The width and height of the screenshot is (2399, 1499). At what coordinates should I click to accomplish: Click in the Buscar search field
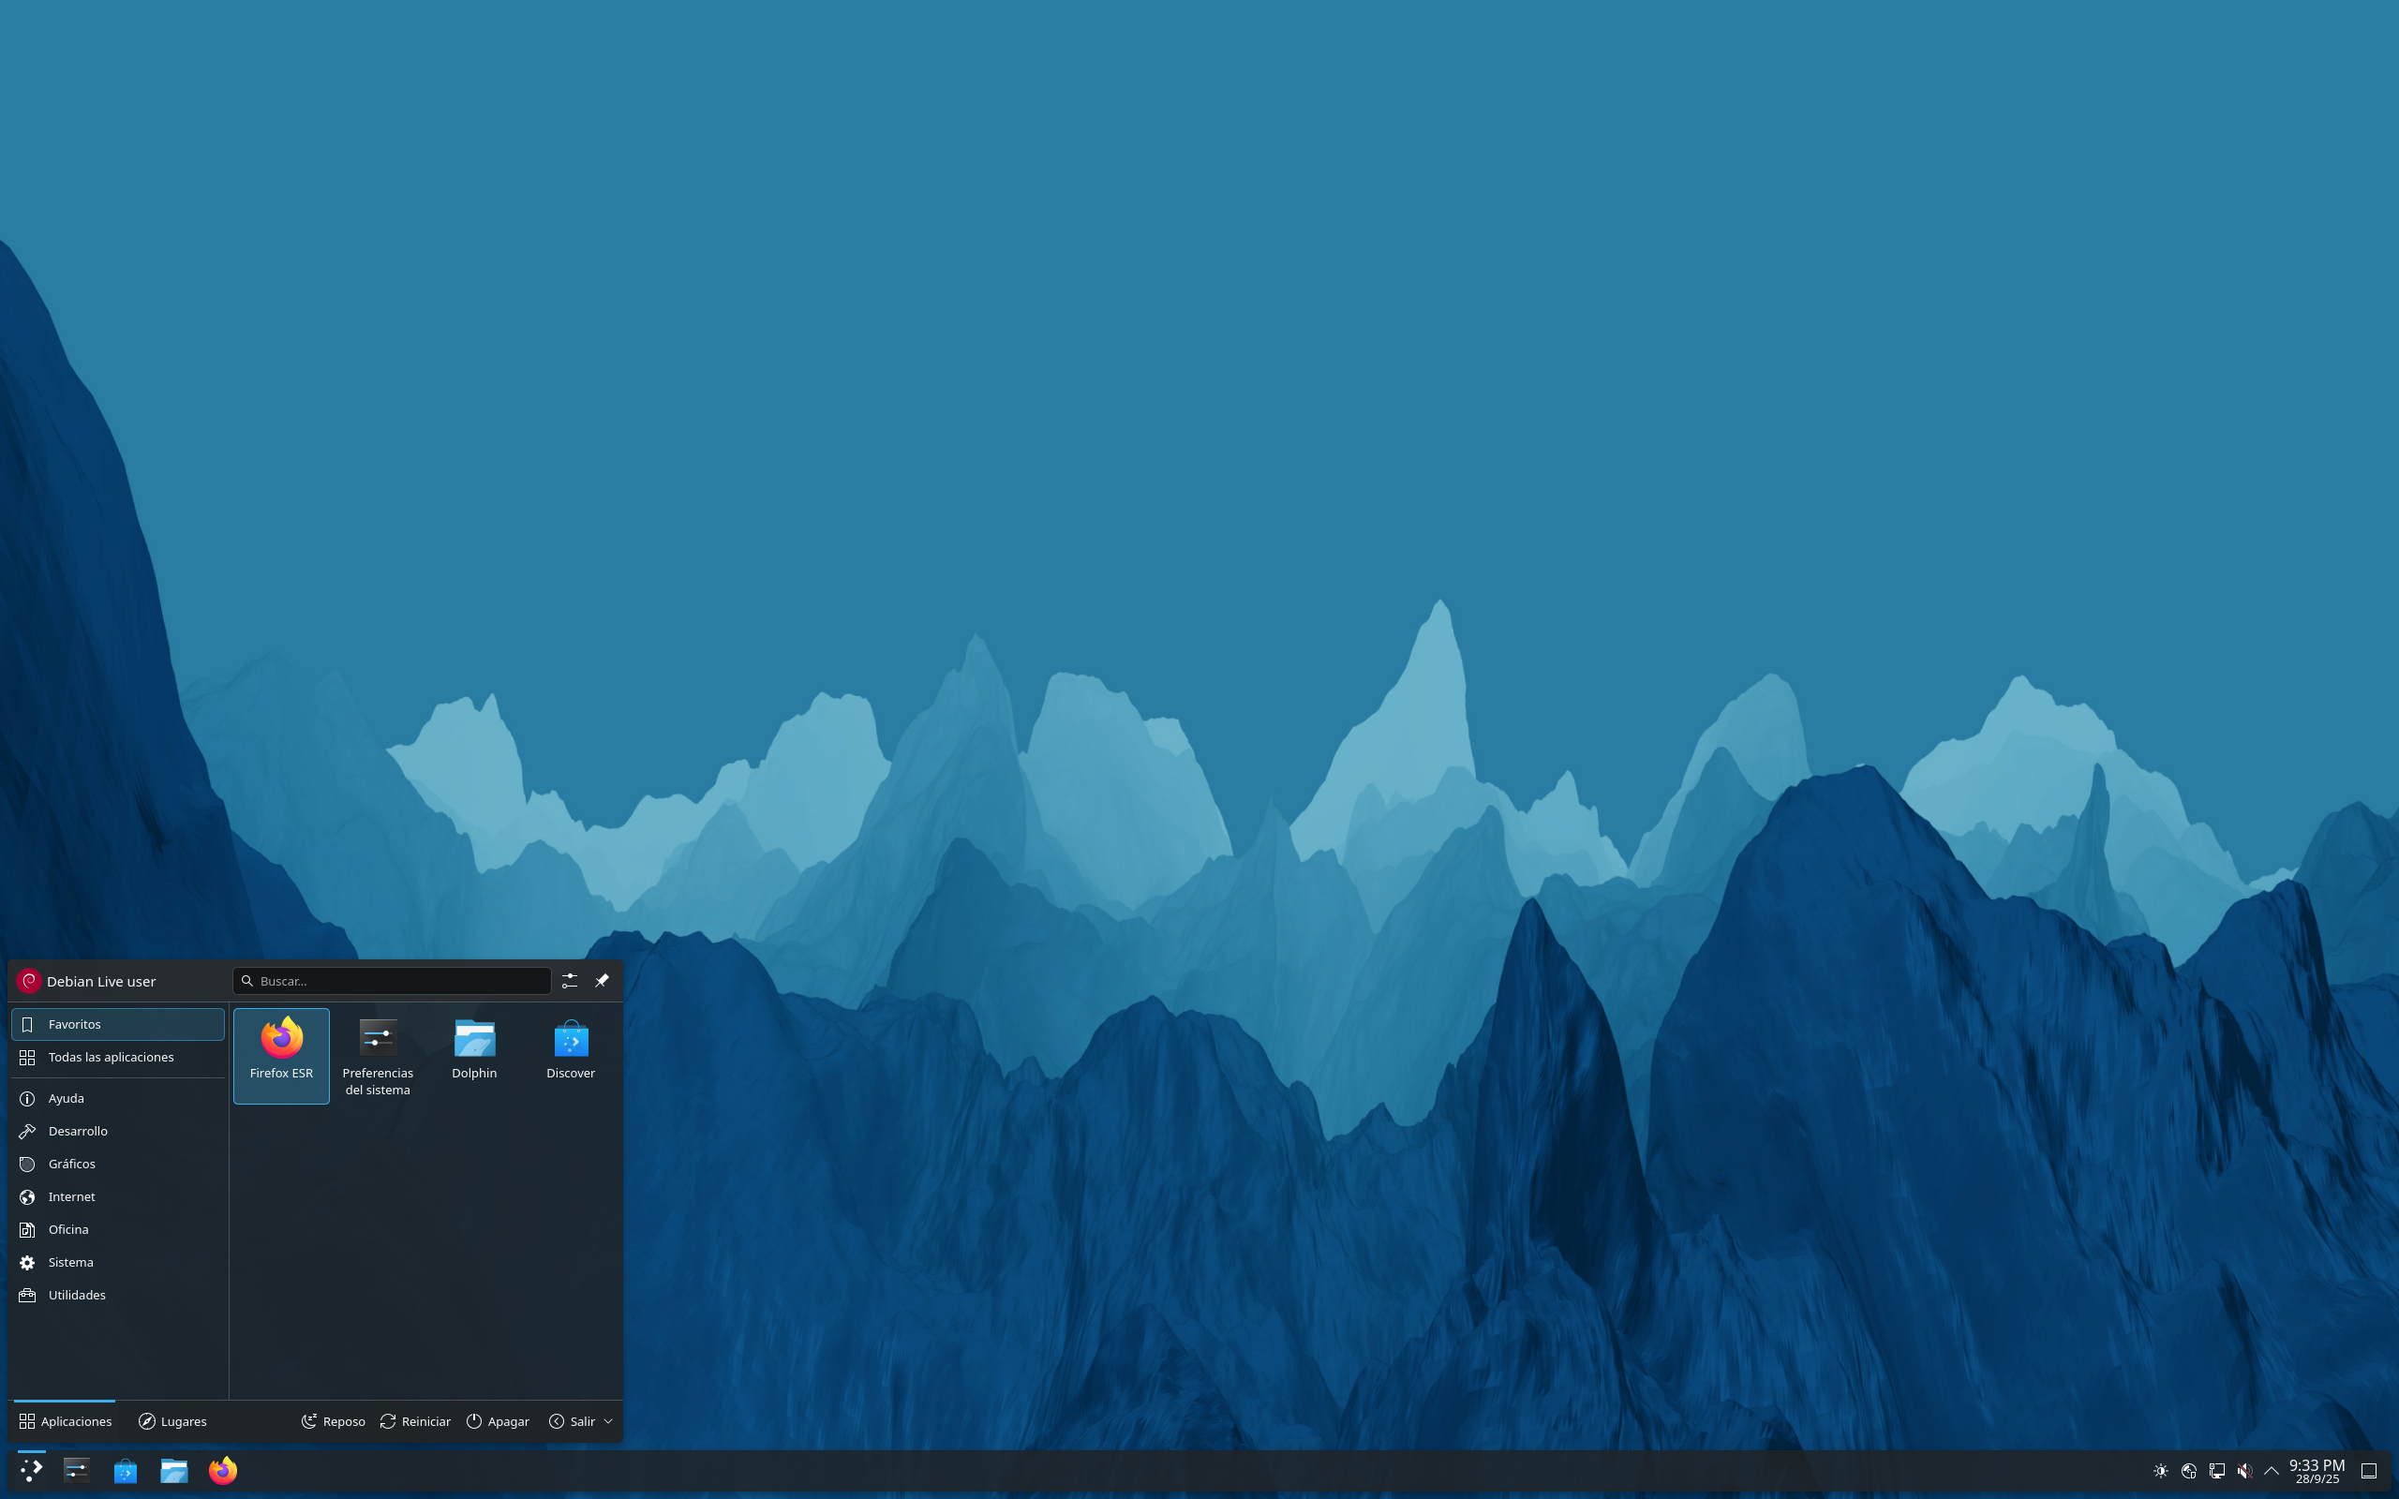pos(392,981)
